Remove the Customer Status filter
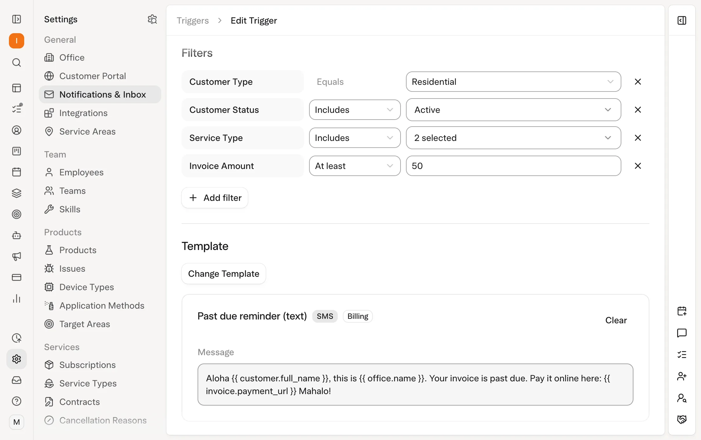 coord(638,110)
